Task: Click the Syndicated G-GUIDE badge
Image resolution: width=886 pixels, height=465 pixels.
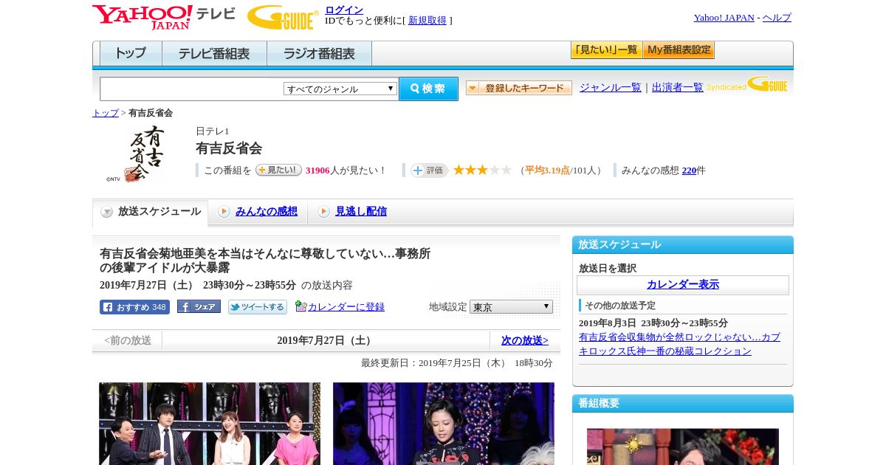Action: coord(747,85)
